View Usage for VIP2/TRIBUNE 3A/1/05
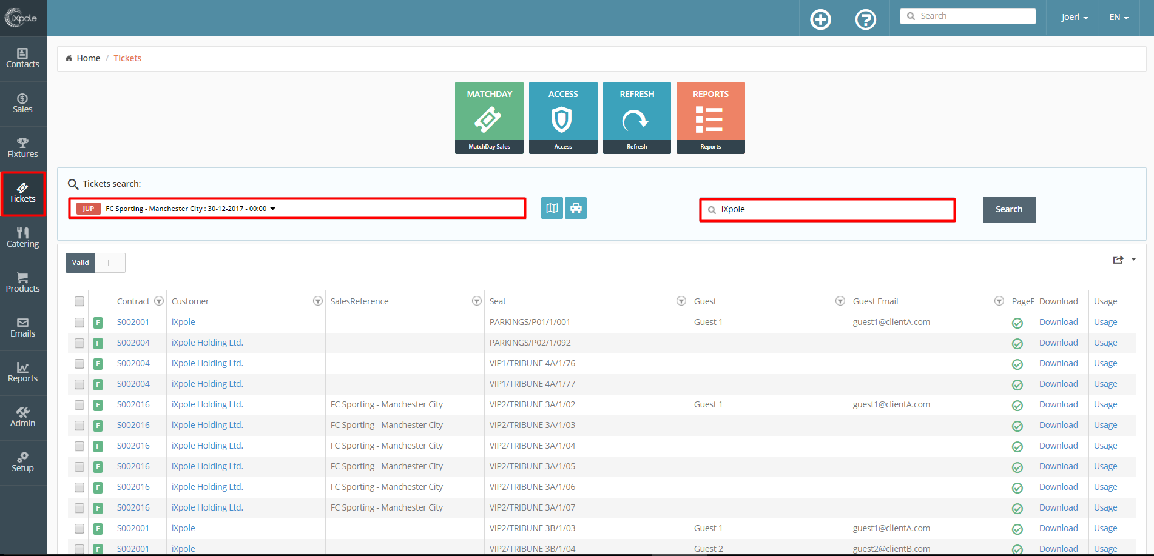 click(1105, 466)
